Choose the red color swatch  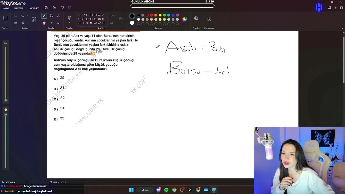pyautogui.click(x=151, y=15)
